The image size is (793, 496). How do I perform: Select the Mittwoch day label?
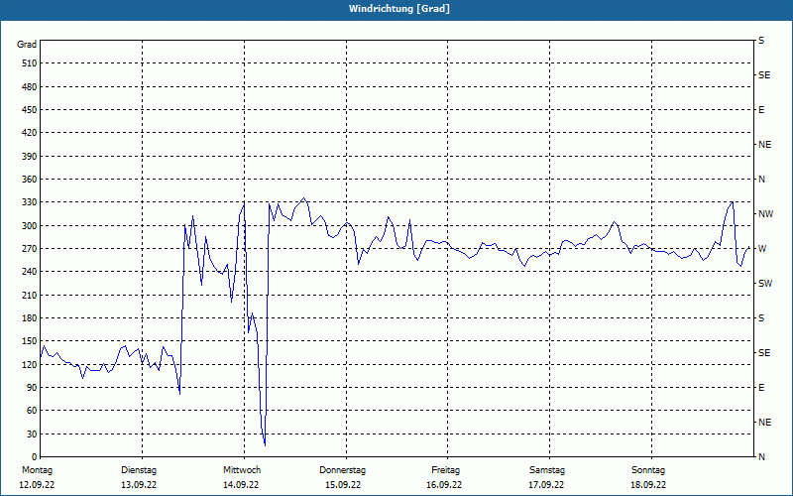[242, 470]
